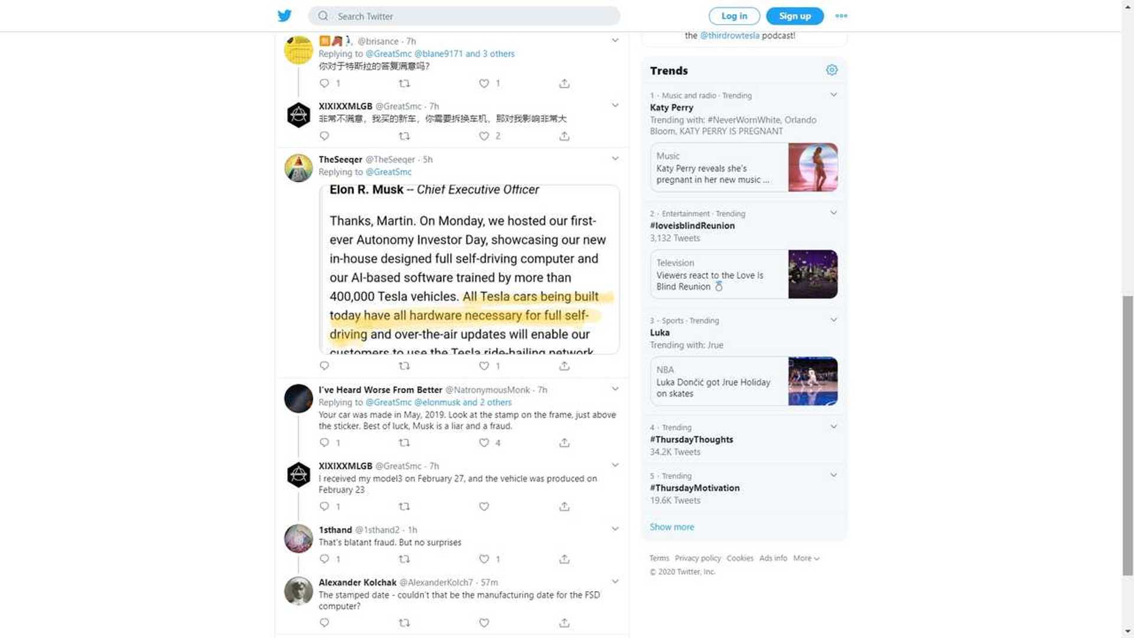Reply to Alexander Kolchak's tweet
1134x638 pixels.
point(324,623)
